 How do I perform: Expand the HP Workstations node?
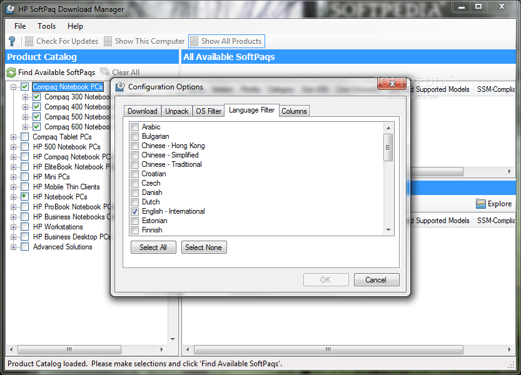(x=13, y=227)
